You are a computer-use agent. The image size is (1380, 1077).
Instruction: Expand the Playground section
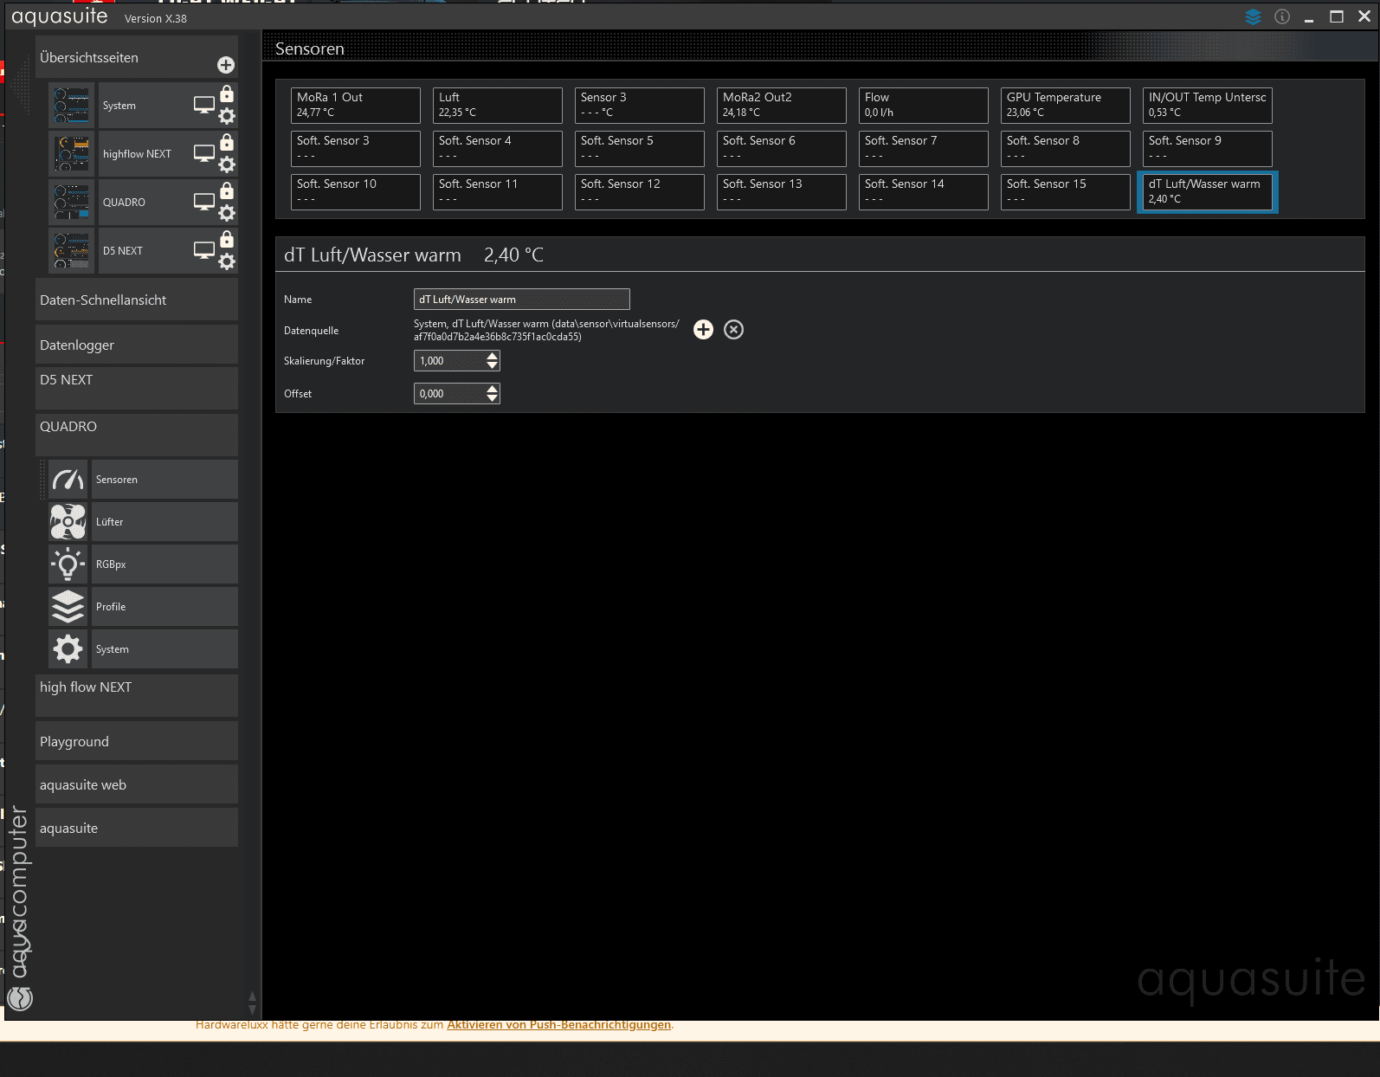click(137, 741)
